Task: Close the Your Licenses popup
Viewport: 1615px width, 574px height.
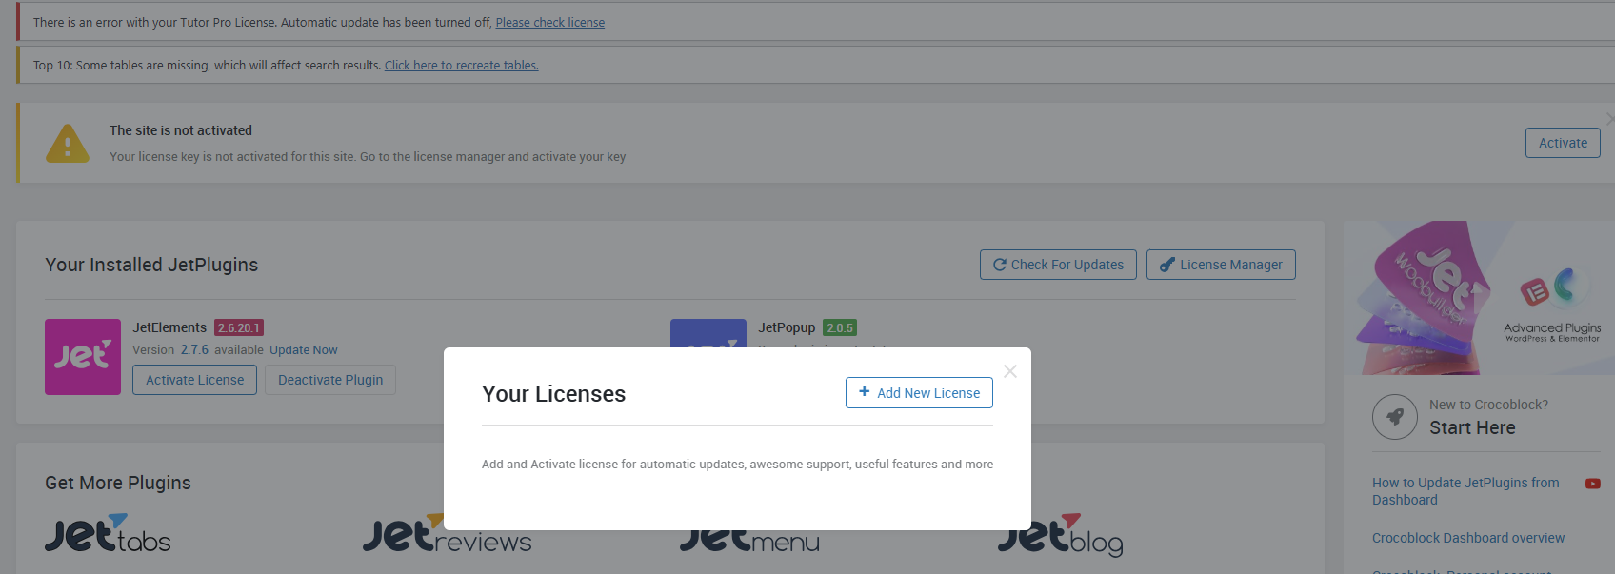Action: (x=1010, y=371)
